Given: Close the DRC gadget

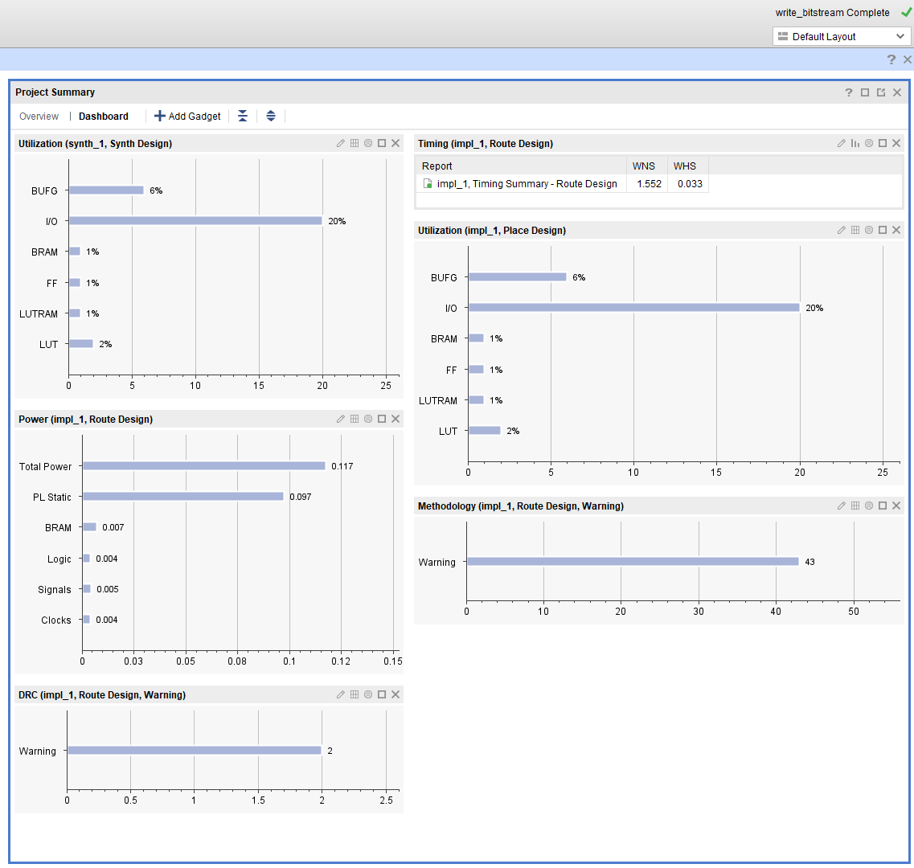Looking at the screenshot, I should (396, 695).
